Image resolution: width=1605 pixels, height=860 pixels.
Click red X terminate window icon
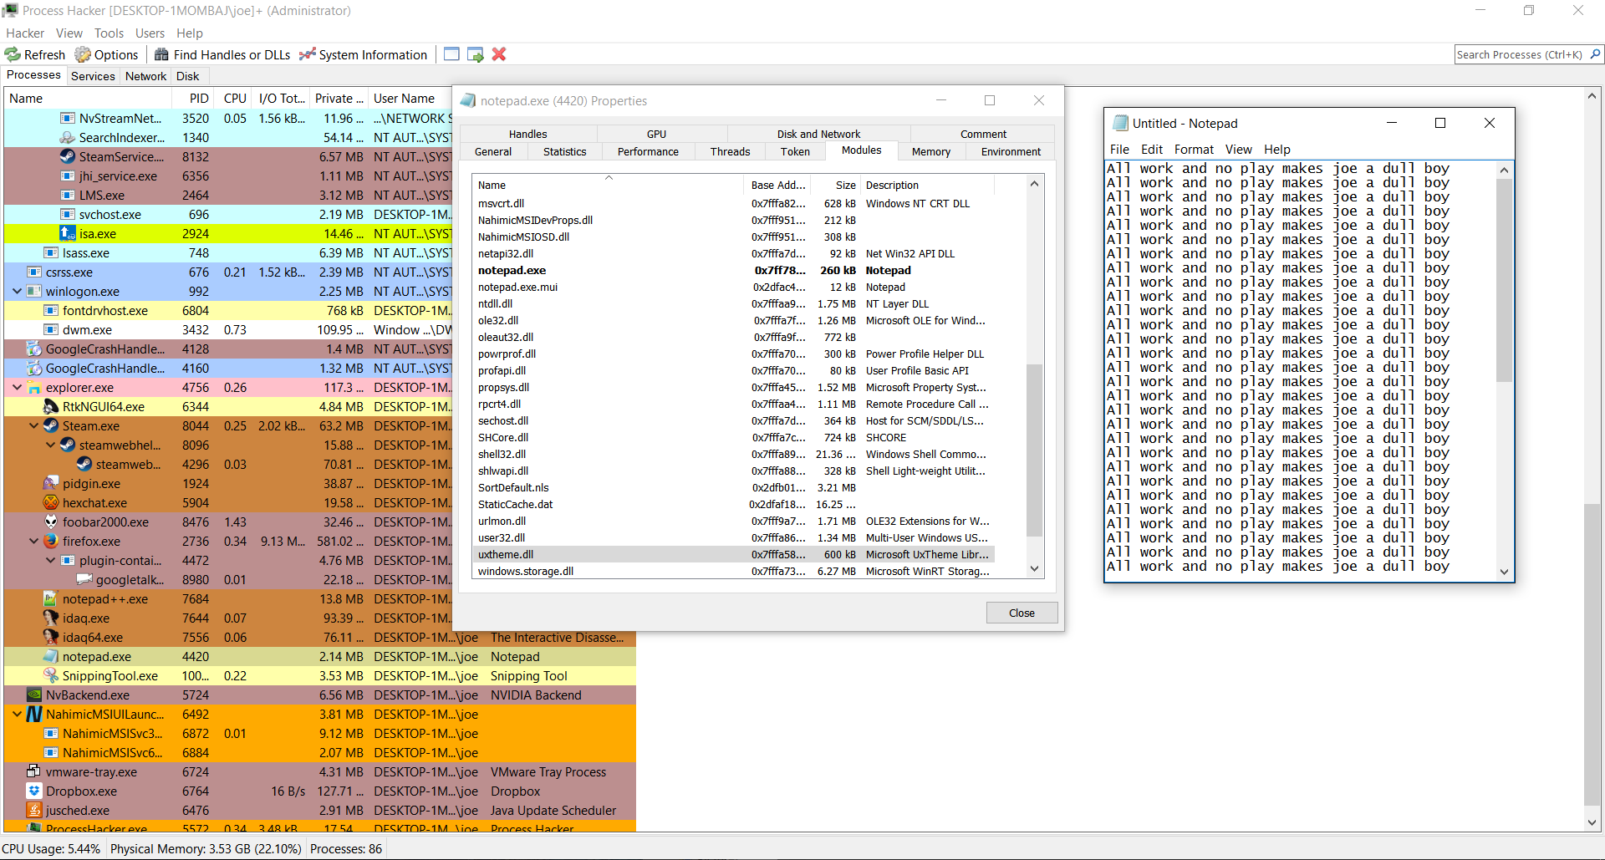click(x=499, y=54)
